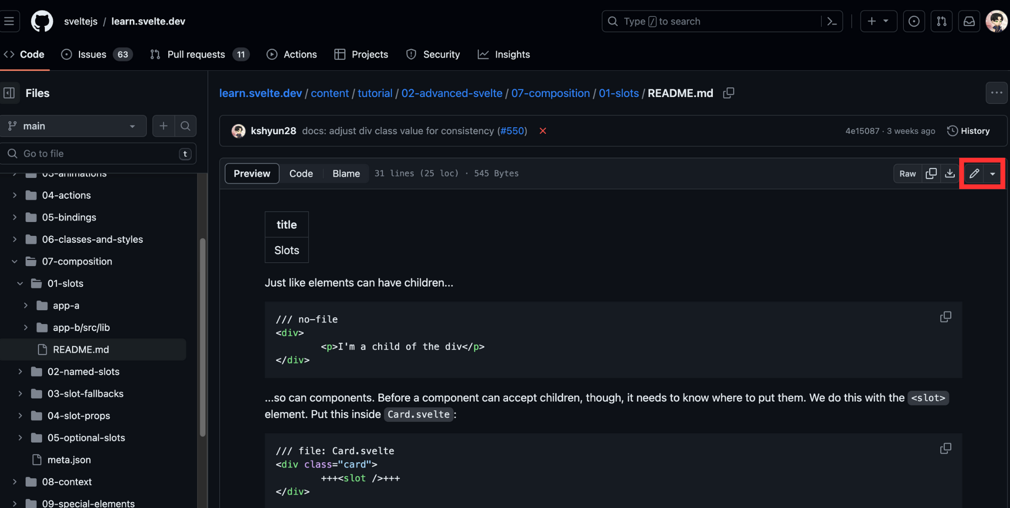1010x508 pixels.
Task: Open the search icon in the Files panel
Action: click(185, 126)
